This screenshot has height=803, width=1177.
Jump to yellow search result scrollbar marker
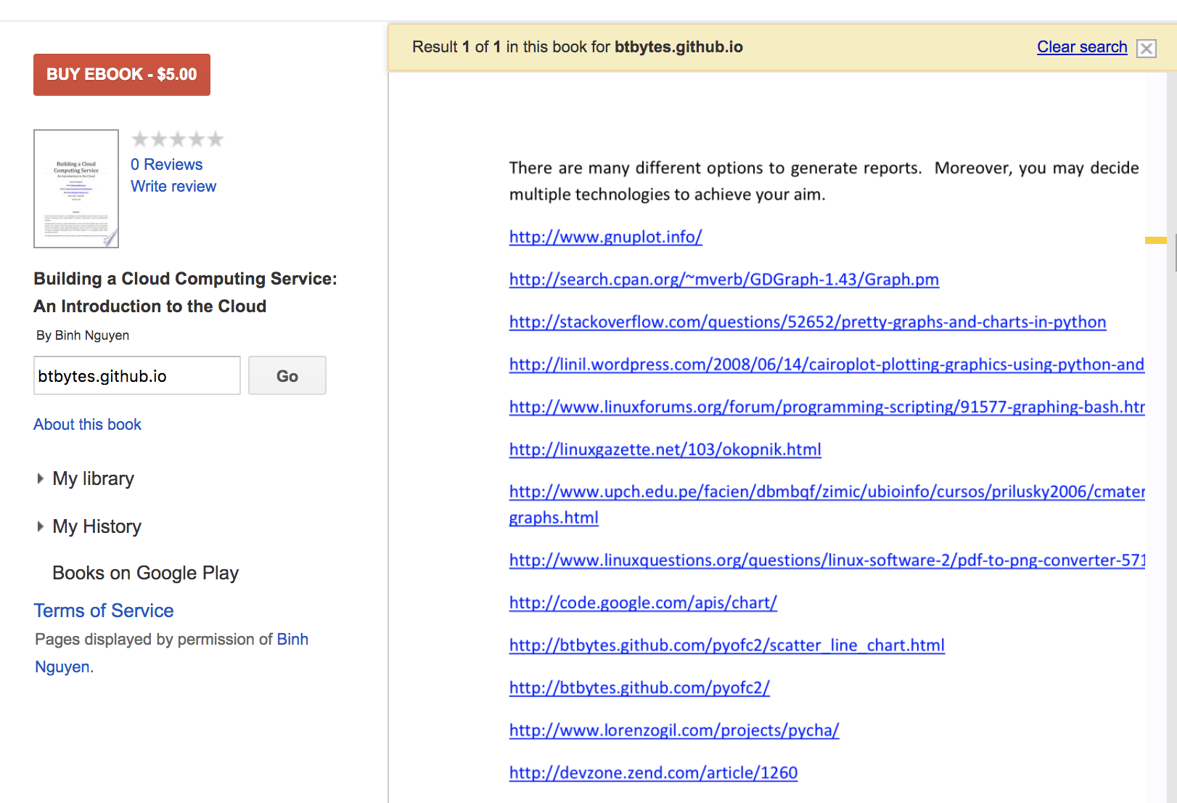tap(1155, 240)
